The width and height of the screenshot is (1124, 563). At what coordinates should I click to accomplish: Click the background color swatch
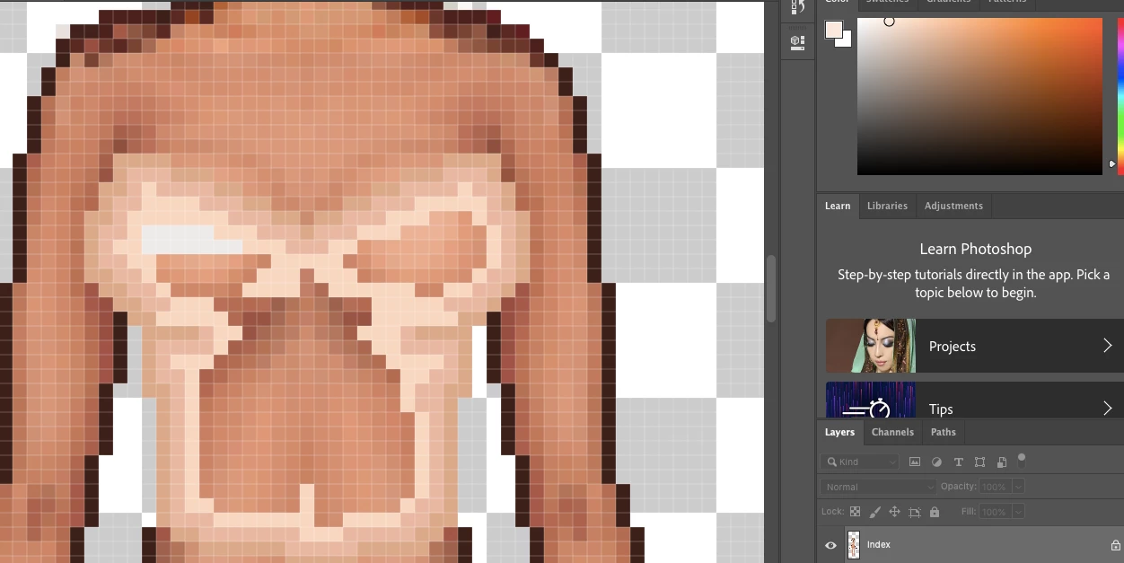coord(845,40)
